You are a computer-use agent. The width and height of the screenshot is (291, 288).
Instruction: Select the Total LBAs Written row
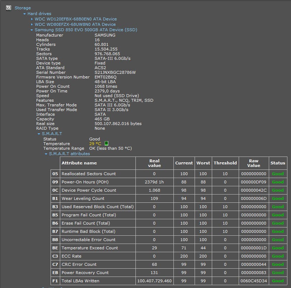pos(80,281)
